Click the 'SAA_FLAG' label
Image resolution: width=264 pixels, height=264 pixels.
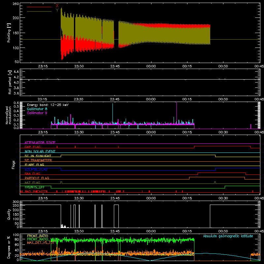coord(32,174)
